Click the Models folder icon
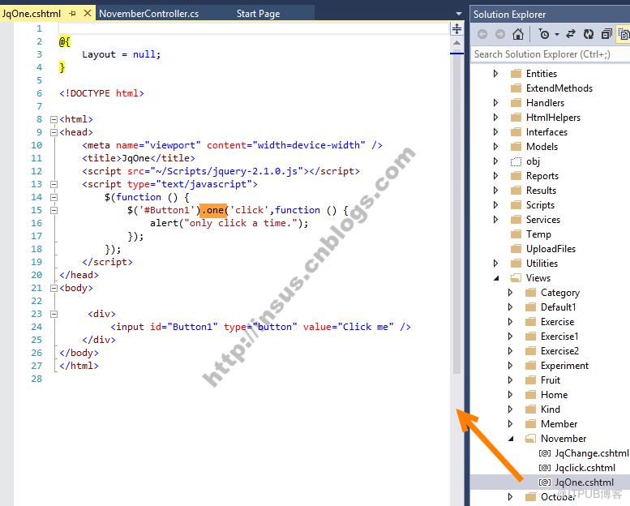This screenshot has width=630, height=506. (516, 147)
